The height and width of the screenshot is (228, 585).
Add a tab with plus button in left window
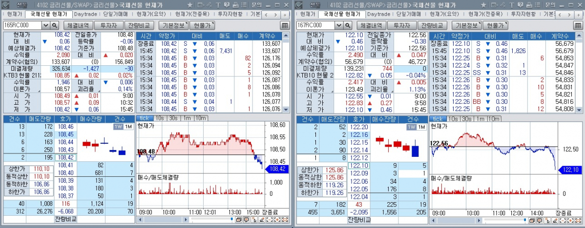pos(285,15)
